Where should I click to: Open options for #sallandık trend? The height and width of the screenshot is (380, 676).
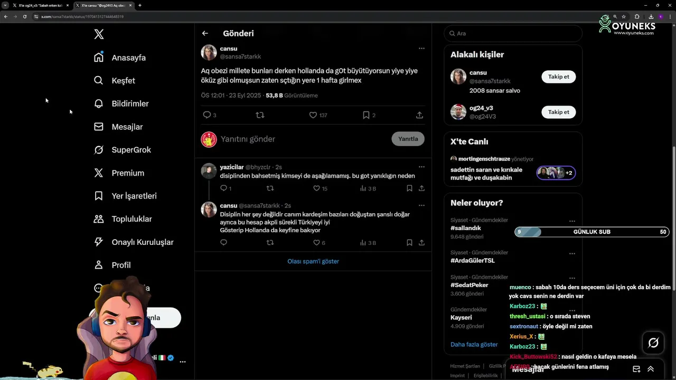[x=572, y=221]
